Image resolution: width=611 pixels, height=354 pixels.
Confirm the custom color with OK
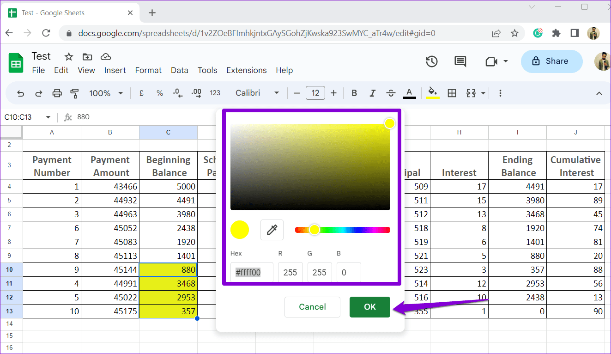370,307
